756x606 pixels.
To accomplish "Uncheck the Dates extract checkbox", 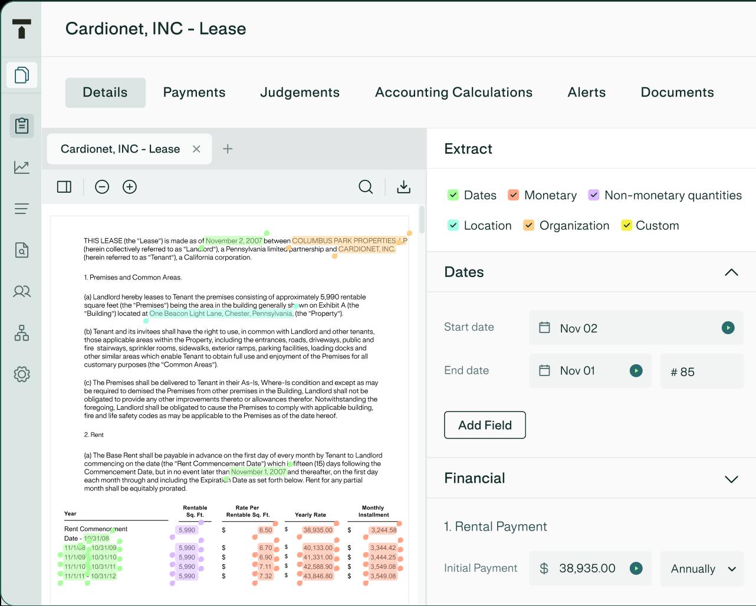I will pos(453,195).
